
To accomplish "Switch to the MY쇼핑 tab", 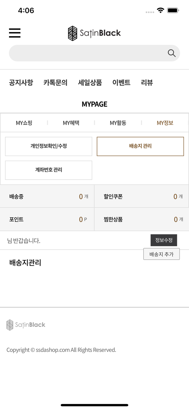I will click(x=24, y=123).
